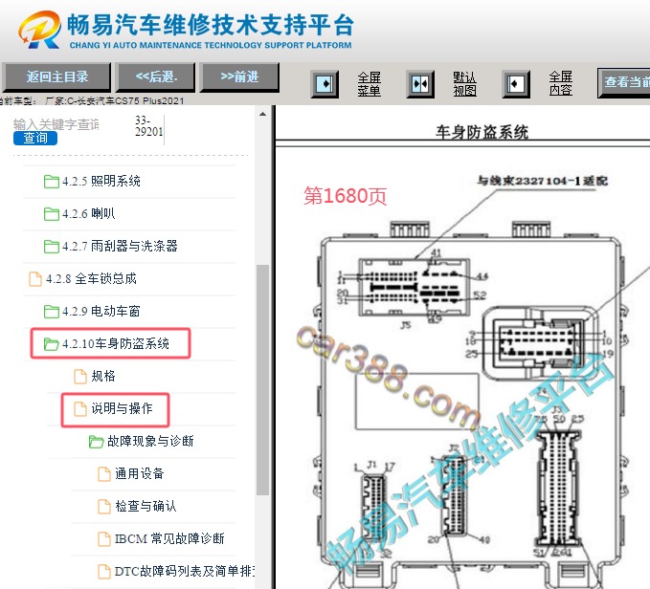Screen dimensions: 650x589
Task: Select 故障现象与诊断 tree entry
Action: (150, 441)
